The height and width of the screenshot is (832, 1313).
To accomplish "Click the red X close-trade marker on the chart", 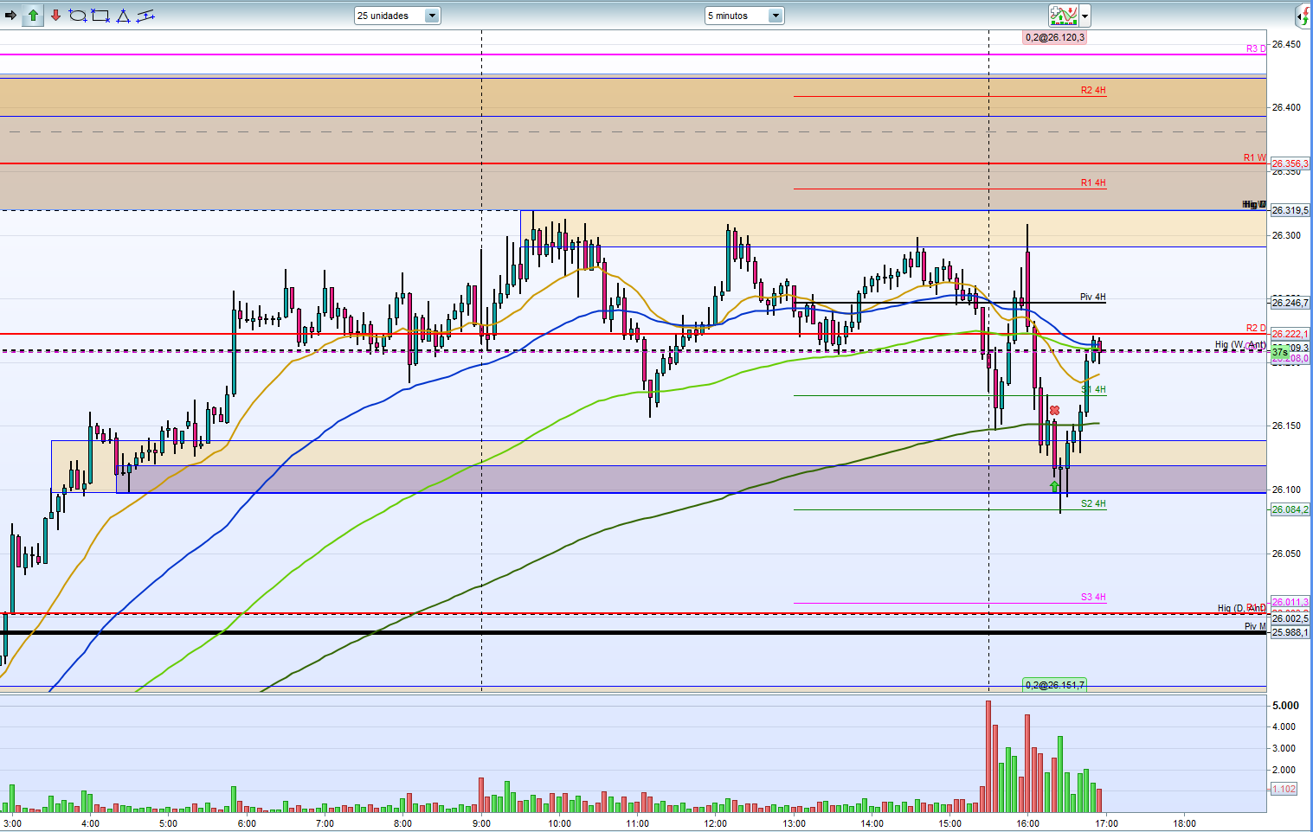I will point(1054,411).
